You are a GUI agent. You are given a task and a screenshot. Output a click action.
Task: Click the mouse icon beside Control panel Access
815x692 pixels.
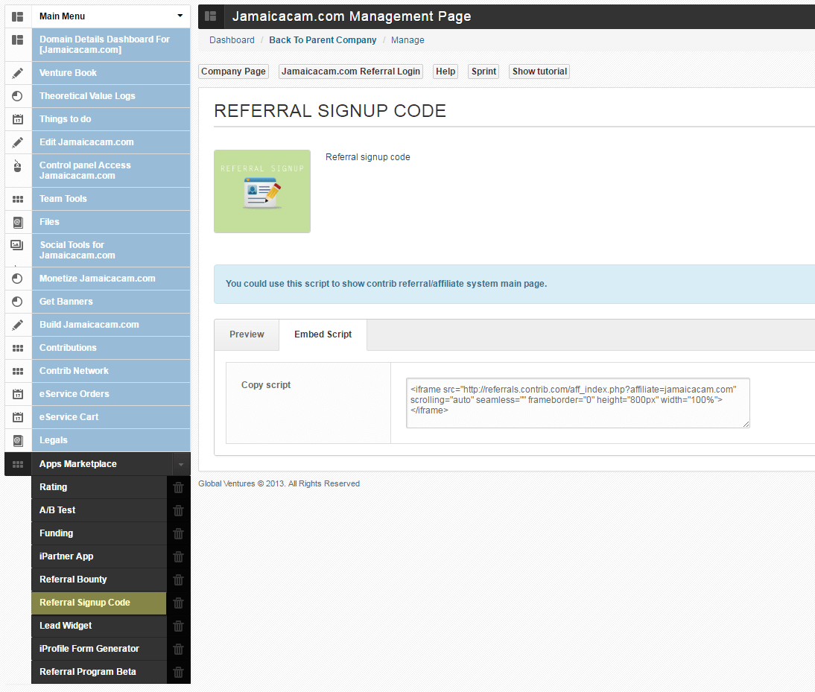[x=18, y=165]
